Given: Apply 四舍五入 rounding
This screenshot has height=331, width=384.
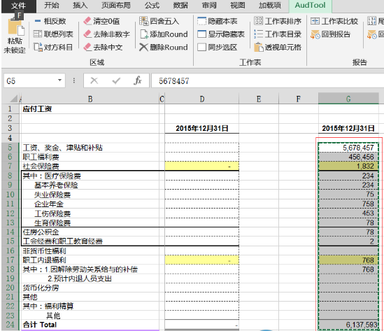Looking at the screenshot, I should tap(159, 21).
